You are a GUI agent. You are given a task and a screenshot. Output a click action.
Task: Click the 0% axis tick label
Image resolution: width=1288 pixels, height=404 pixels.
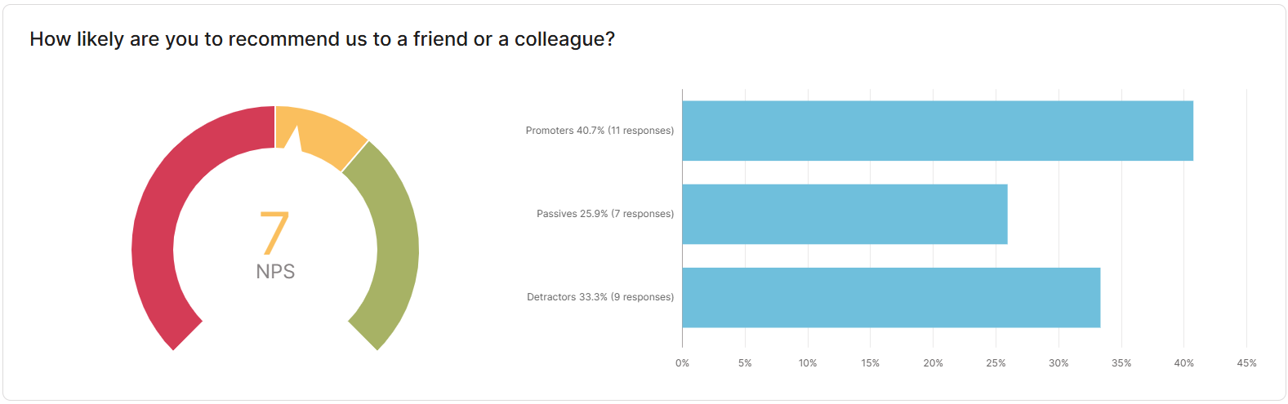[682, 363]
